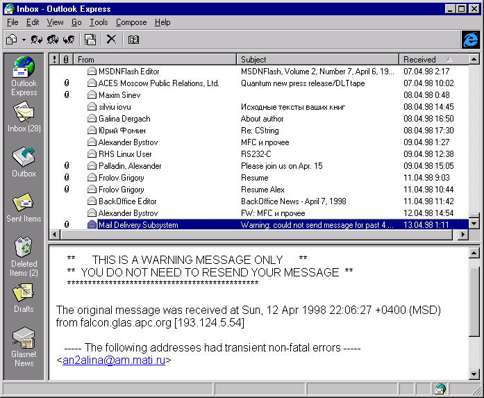Select the 'Re: CString' message
This screenshot has width=484, height=398.
pyautogui.click(x=259, y=131)
